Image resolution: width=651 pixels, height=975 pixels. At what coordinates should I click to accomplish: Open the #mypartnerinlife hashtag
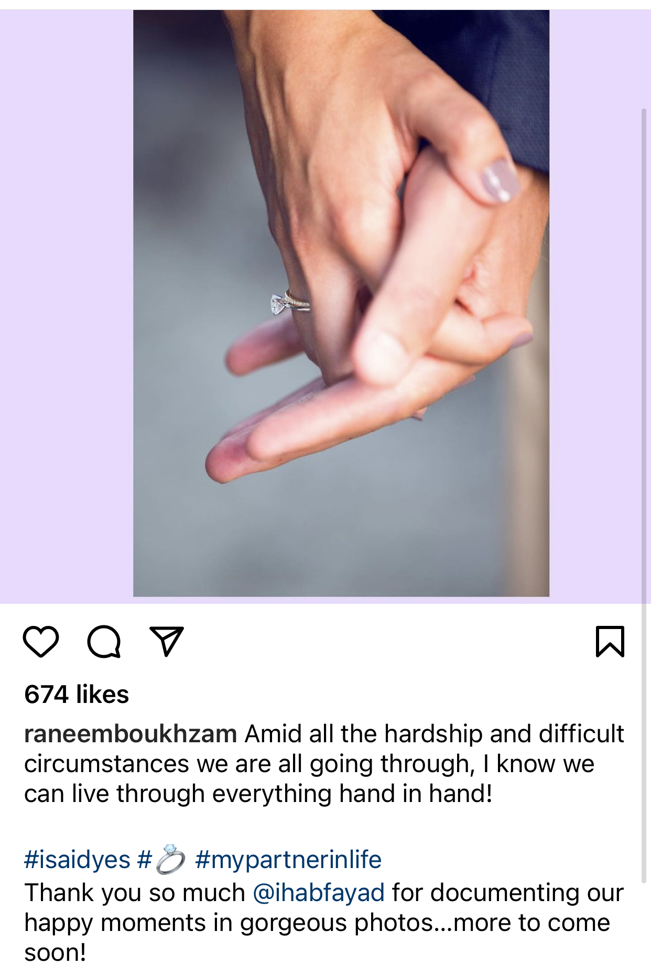pos(288,860)
